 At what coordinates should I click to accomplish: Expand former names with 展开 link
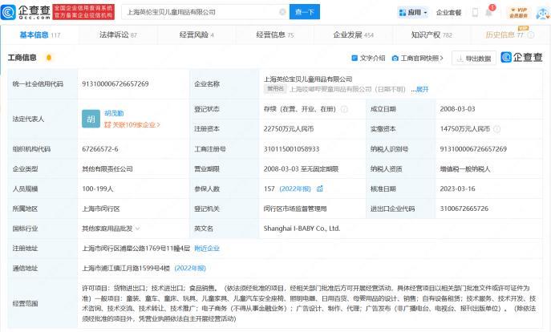(x=422, y=89)
